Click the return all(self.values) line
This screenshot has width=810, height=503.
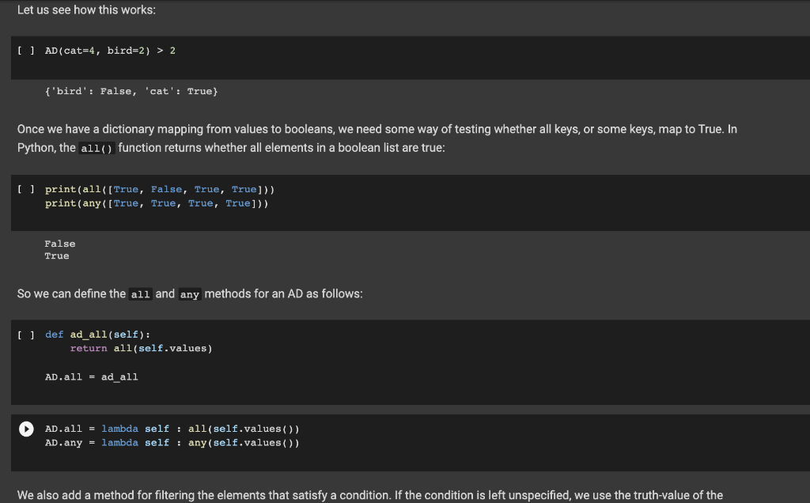pos(141,348)
